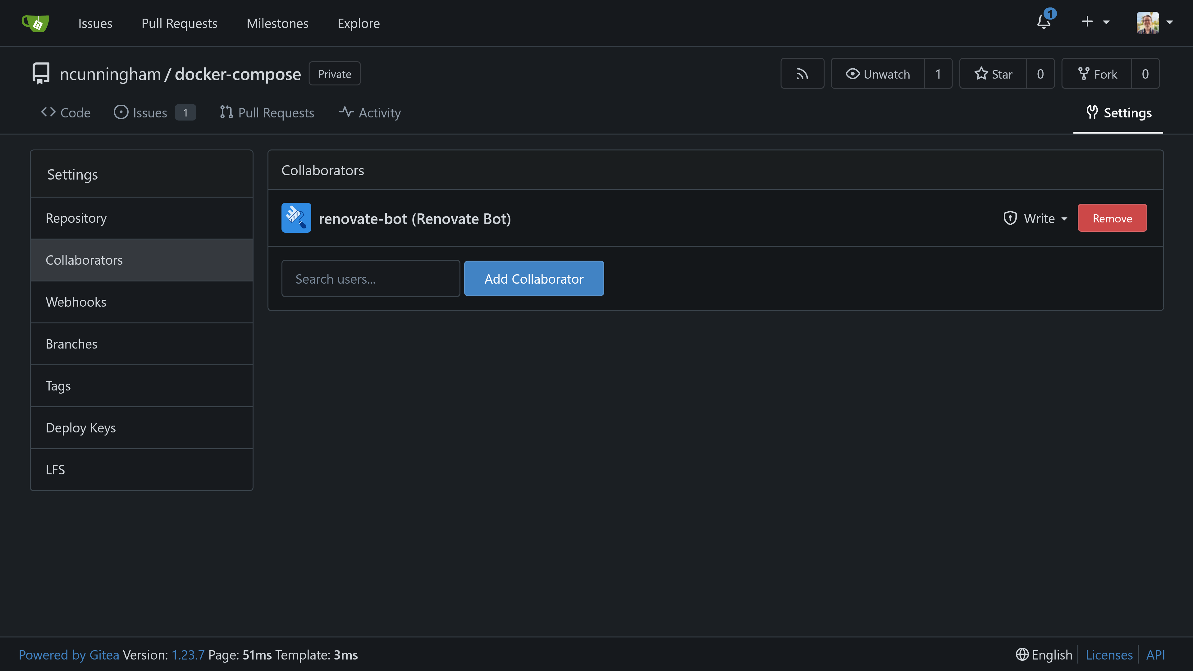
Task: Remove the renovate-bot collaborator
Action: [1112, 218]
